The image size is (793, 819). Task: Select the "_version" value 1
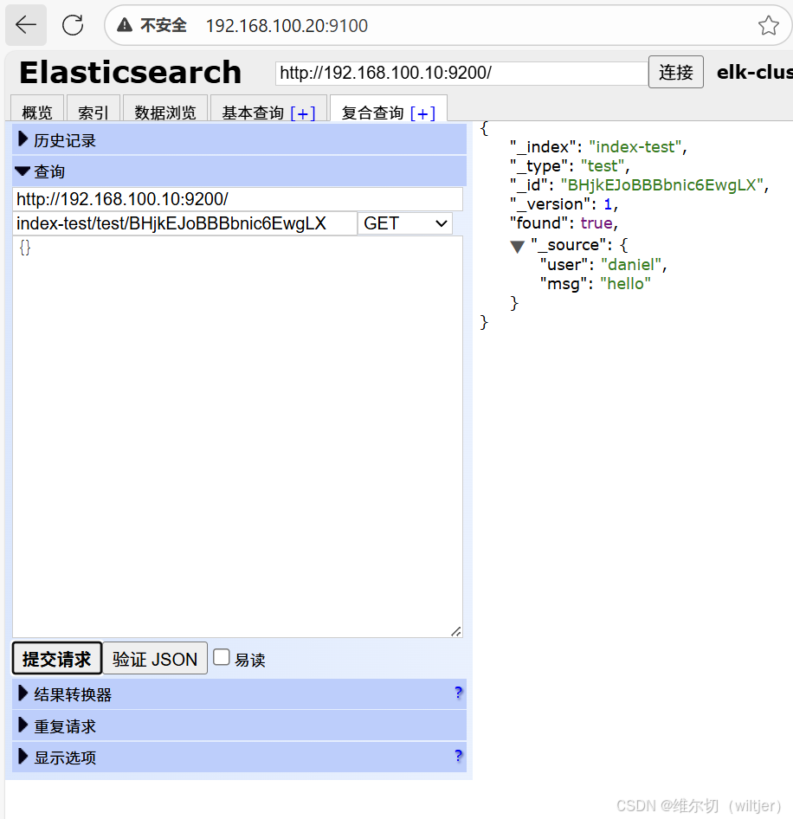click(x=608, y=204)
